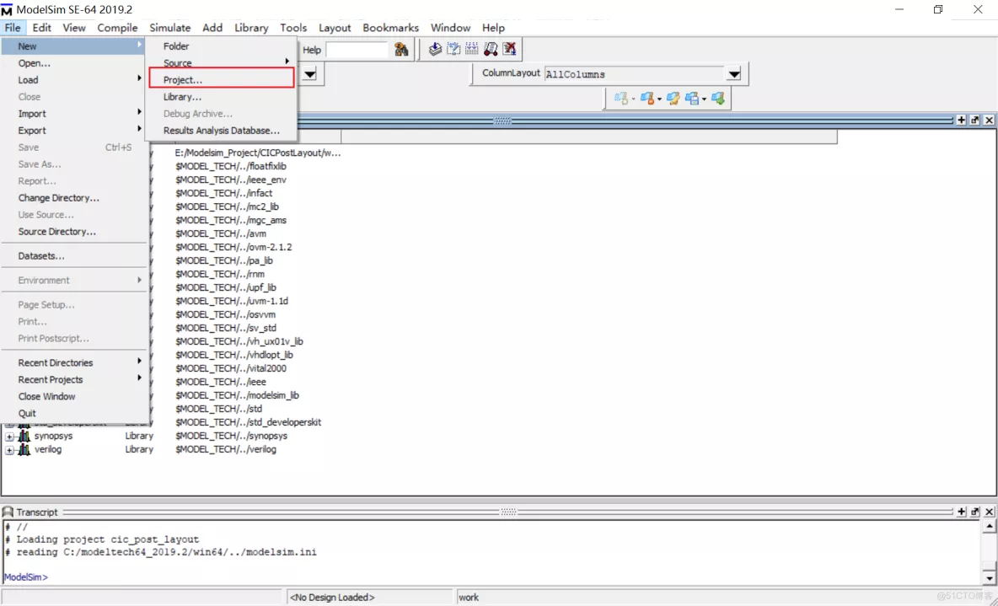Open the Library menu in the menu bar
Viewport: 998px width, 606px height.
click(x=251, y=27)
